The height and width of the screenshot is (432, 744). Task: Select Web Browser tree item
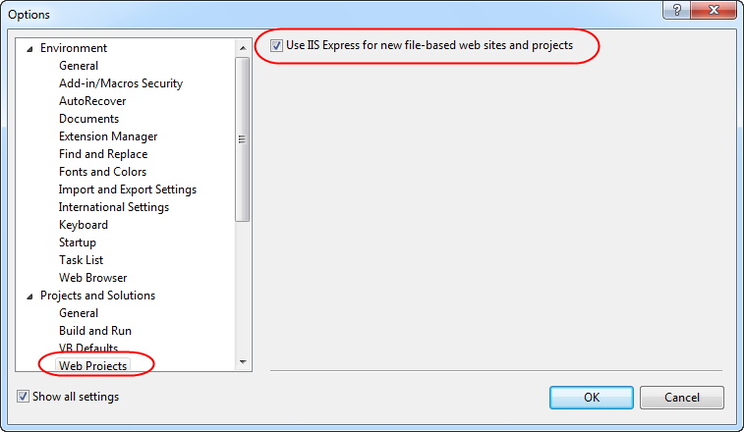click(x=92, y=278)
